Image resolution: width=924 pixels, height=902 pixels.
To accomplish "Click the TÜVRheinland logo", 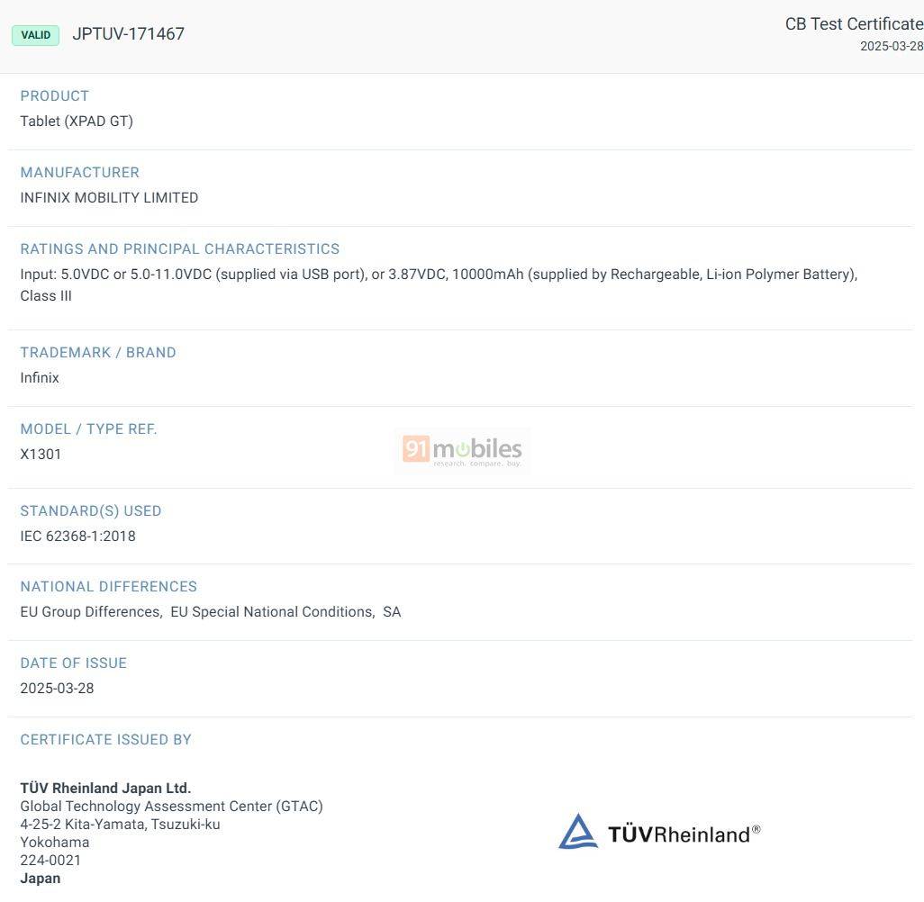I will click(659, 833).
